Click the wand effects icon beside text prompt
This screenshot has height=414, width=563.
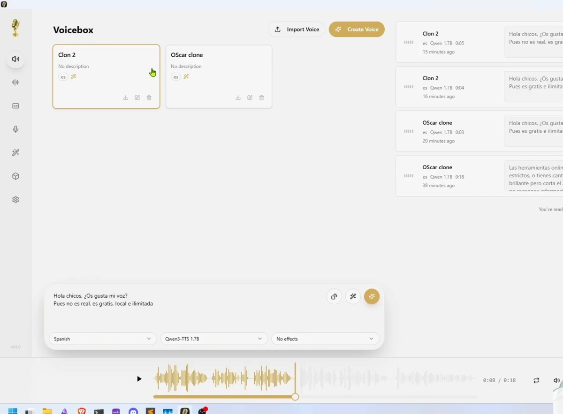[x=353, y=296]
